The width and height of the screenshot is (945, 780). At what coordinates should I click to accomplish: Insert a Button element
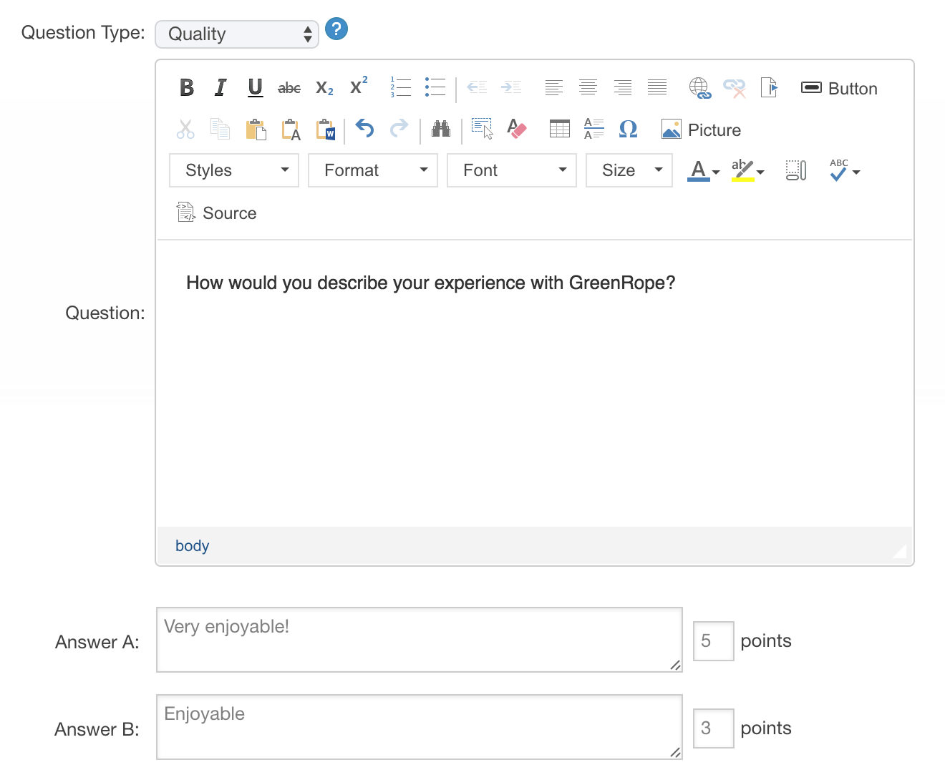point(839,88)
